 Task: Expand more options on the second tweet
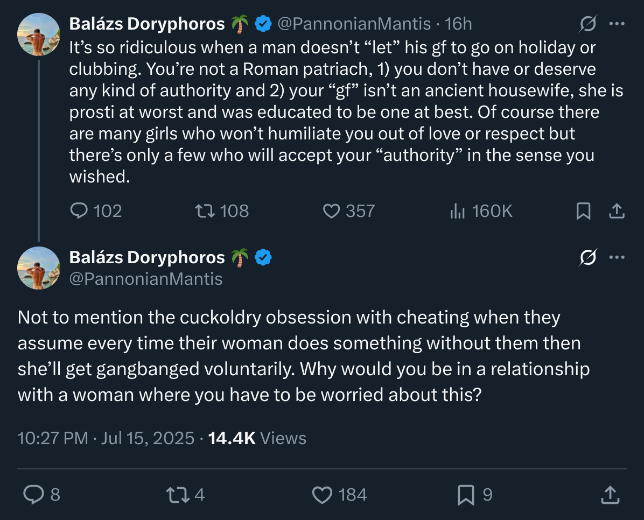(616, 258)
